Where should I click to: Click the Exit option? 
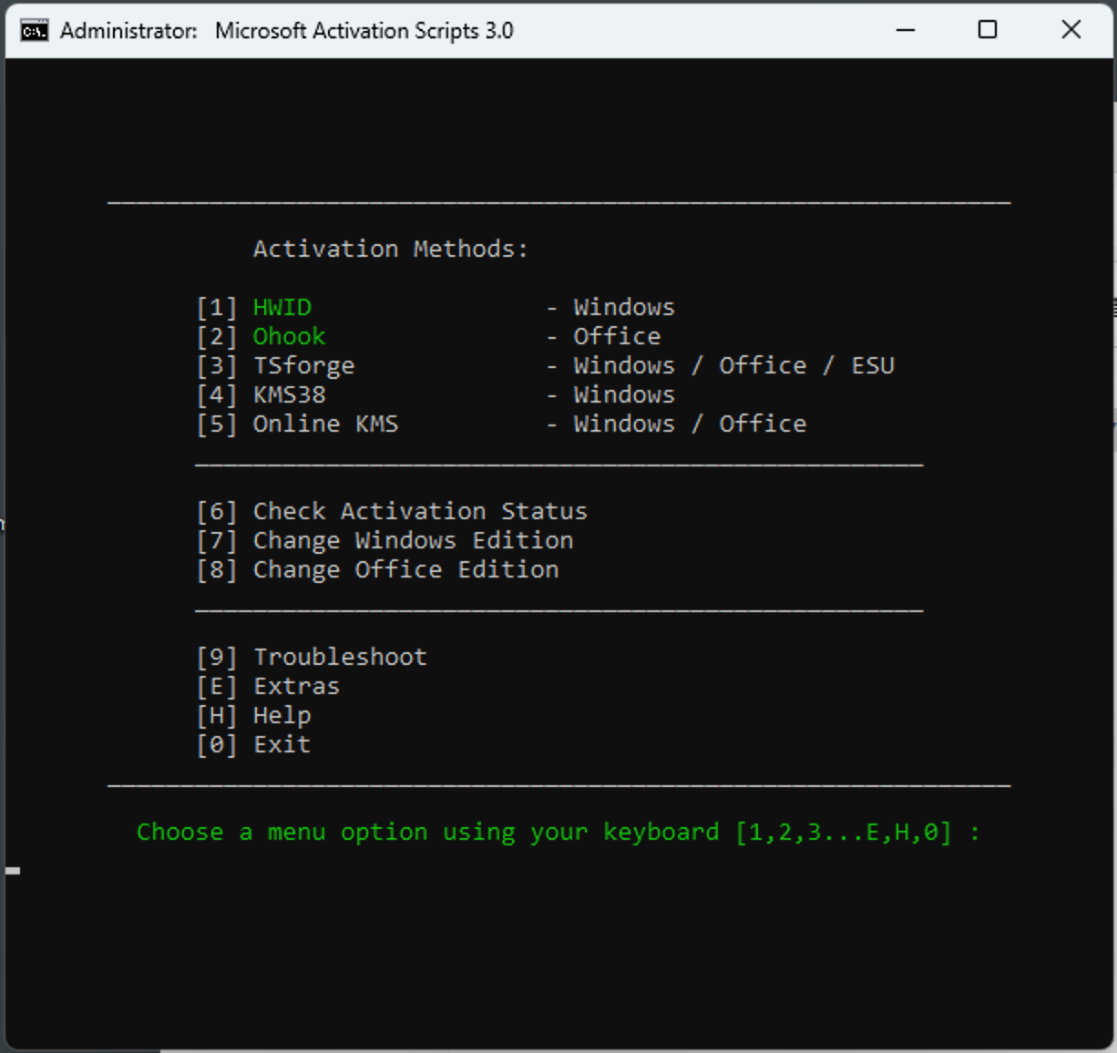tap(282, 744)
